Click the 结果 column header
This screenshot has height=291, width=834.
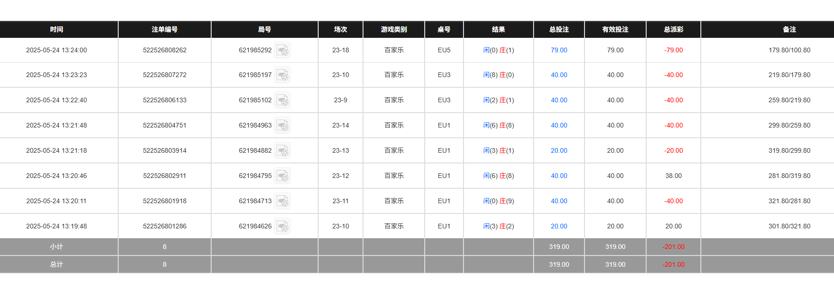tap(498, 29)
